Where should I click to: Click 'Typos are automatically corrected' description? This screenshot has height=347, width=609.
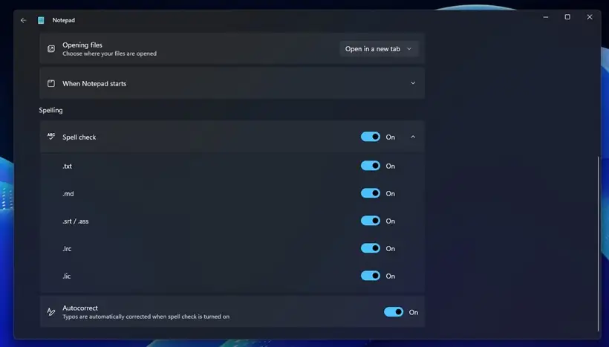tap(146, 317)
